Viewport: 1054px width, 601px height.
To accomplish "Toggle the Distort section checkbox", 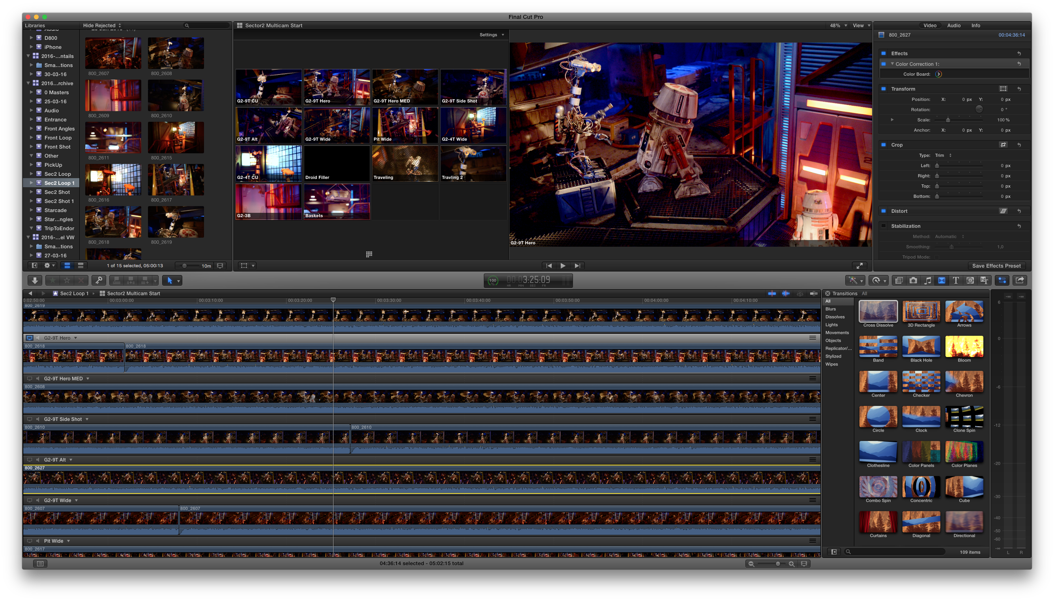I will coord(884,211).
